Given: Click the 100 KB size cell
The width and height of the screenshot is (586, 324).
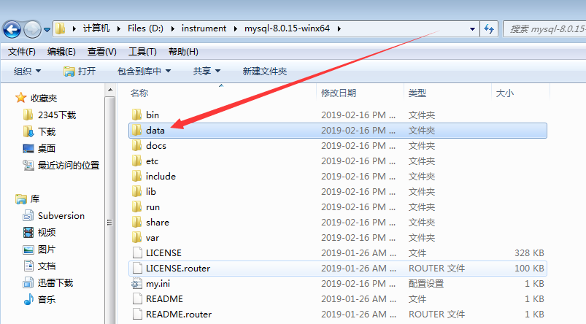Looking at the screenshot, I should tap(529, 269).
